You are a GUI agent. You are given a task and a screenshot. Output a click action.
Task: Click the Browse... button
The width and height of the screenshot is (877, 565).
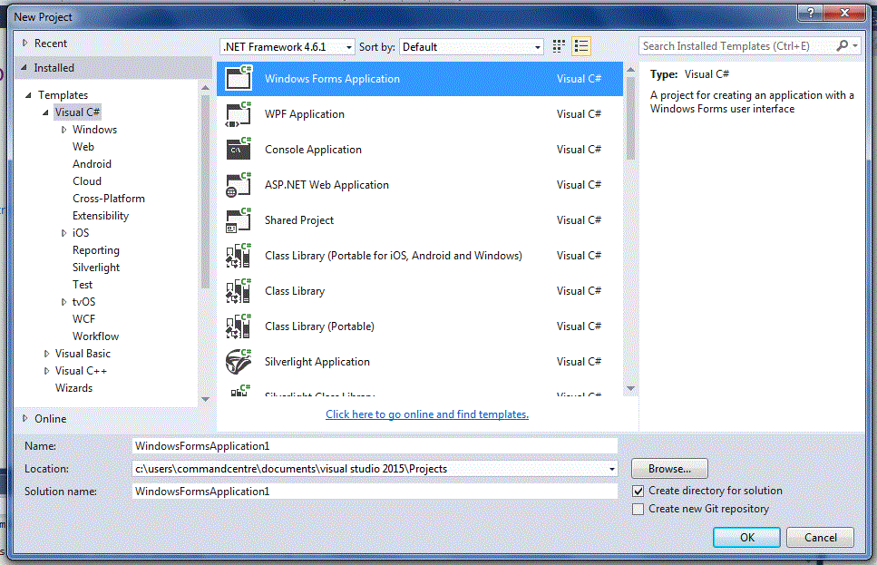click(x=669, y=469)
